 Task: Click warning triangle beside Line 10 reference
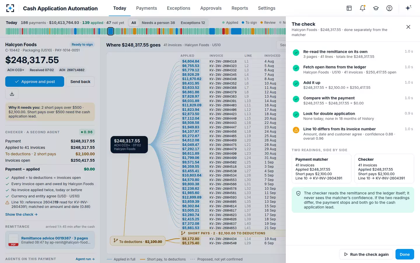pos(7,203)
